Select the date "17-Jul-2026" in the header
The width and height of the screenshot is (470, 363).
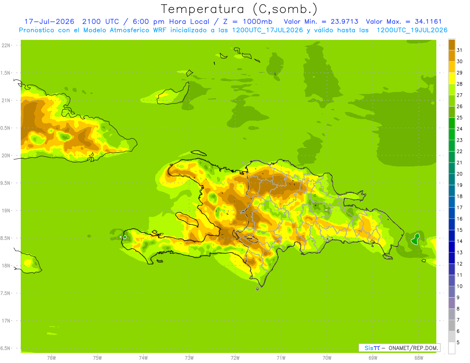[x=49, y=22]
